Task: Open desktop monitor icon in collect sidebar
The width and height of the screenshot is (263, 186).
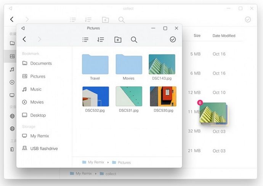Action: coord(12,95)
